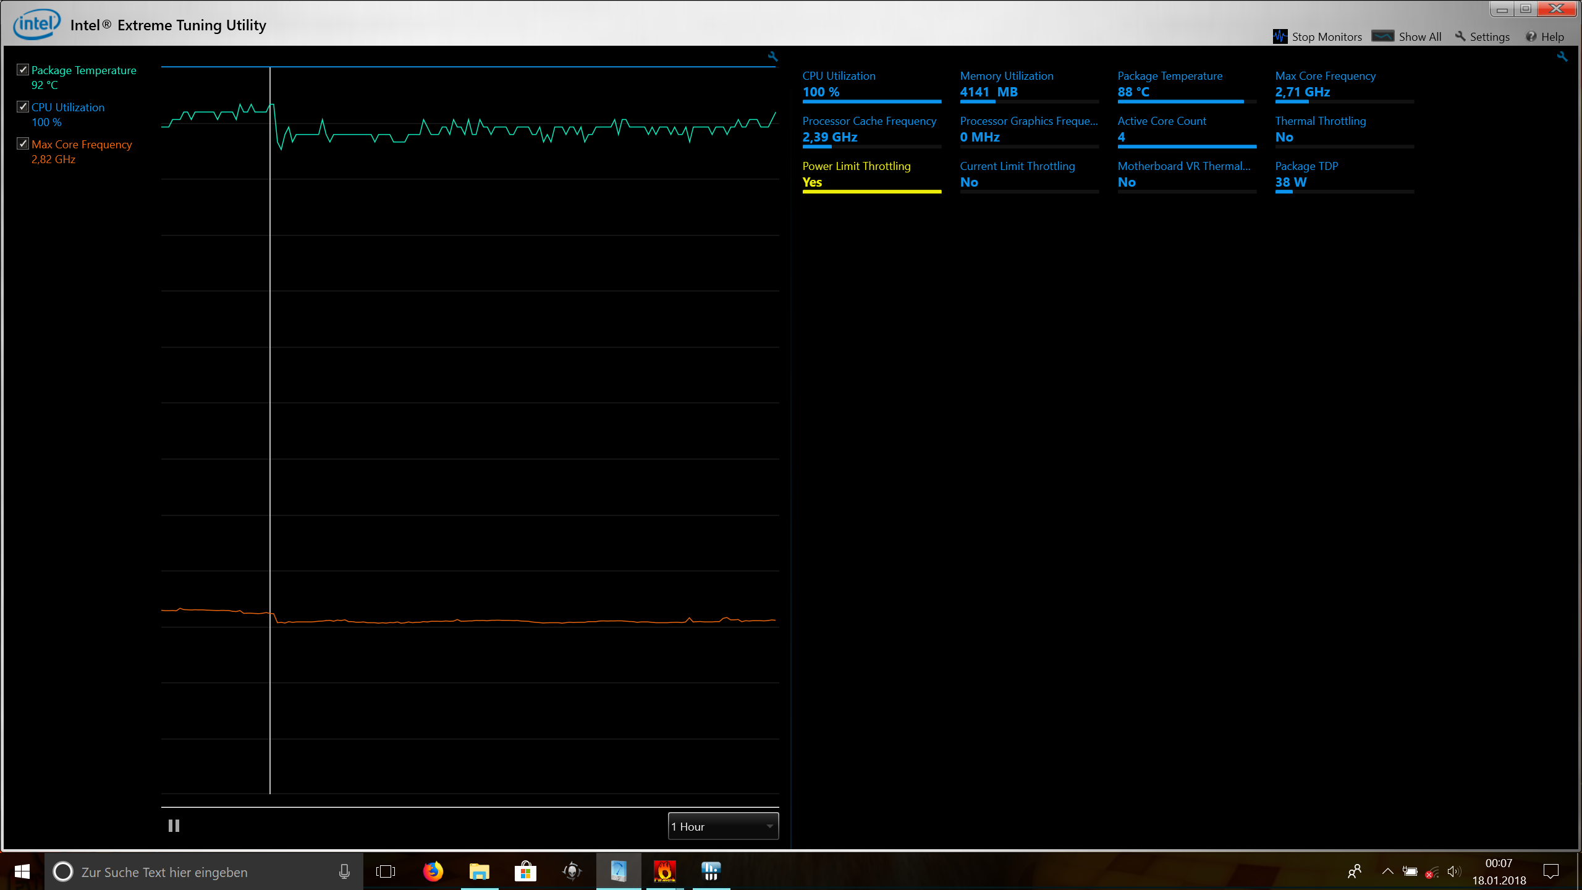The width and height of the screenshot is (1582, 890).
Task: Click Show All monitors button
Action: [x=1406, y=36]
